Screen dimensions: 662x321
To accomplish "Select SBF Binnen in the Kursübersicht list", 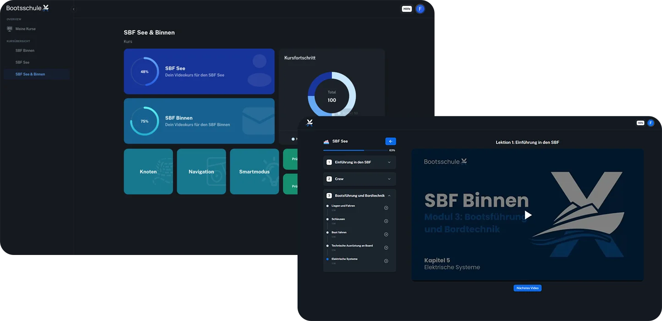I will (x=25, y=50).
